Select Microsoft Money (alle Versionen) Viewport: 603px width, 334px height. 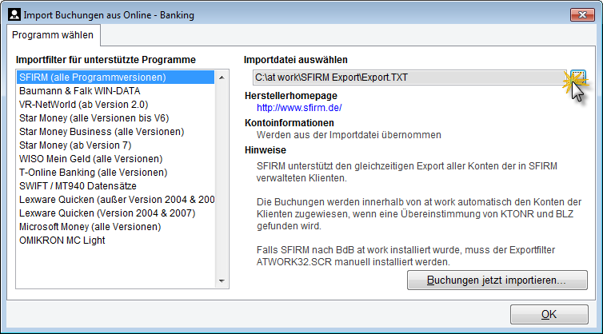115,227
